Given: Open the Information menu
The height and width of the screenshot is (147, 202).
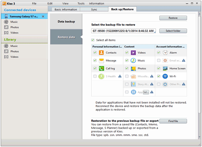Looking at the screenshot, I should (97, 3).
